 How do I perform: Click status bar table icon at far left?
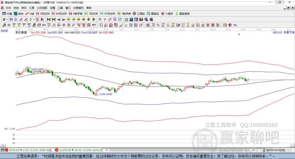click(2, 150)
